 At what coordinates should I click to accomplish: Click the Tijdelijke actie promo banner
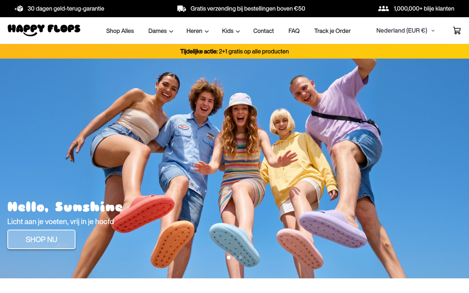point(234,51)
